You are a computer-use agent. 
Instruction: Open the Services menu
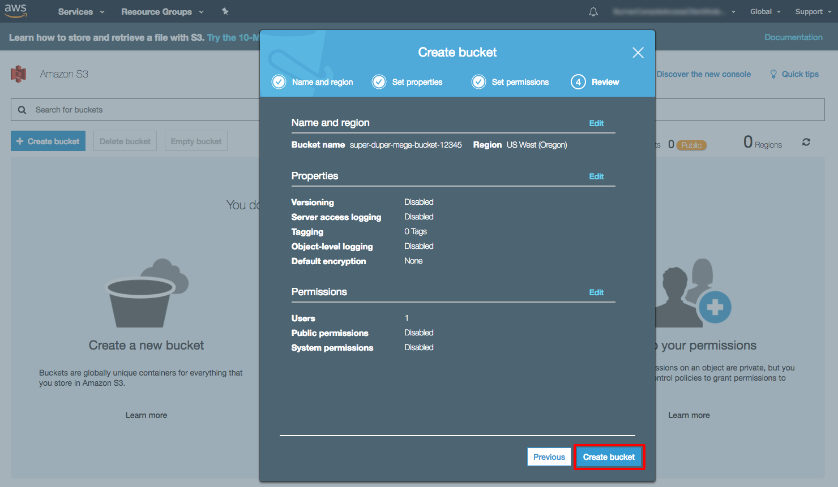81,11
